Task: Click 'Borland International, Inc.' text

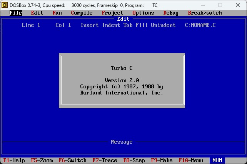Action: (x=122, y=93)
